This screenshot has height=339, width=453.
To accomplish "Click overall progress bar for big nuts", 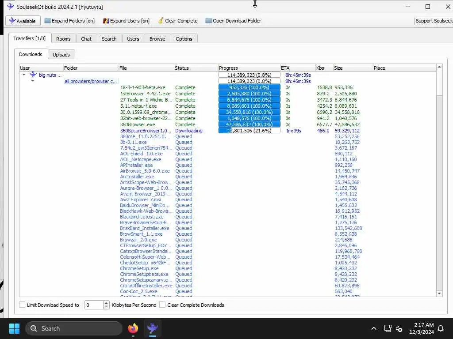I will coord(250,75).
